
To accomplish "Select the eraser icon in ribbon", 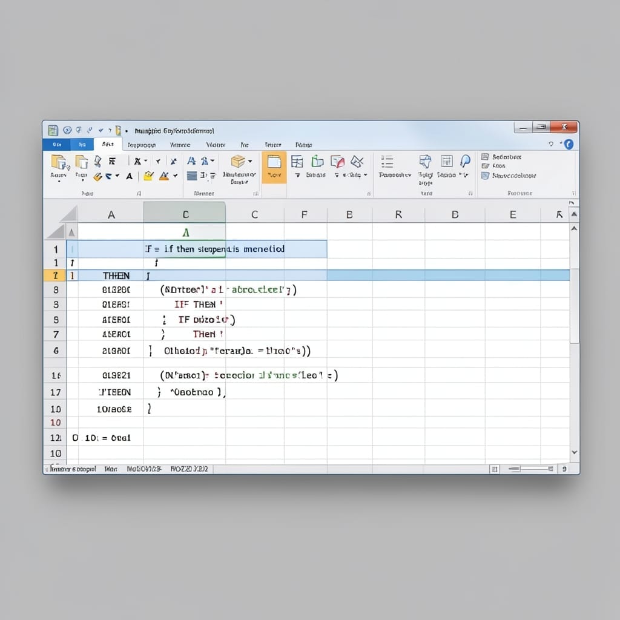I will (x=357, y=161).
